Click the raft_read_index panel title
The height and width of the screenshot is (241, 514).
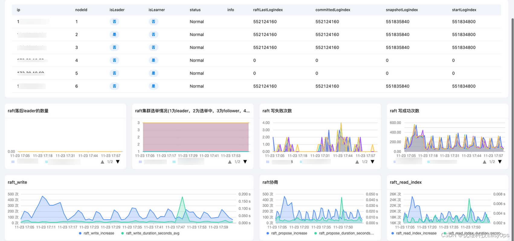406,182
